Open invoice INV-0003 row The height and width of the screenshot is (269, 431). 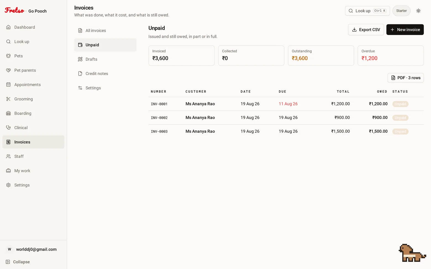[286, 131]
